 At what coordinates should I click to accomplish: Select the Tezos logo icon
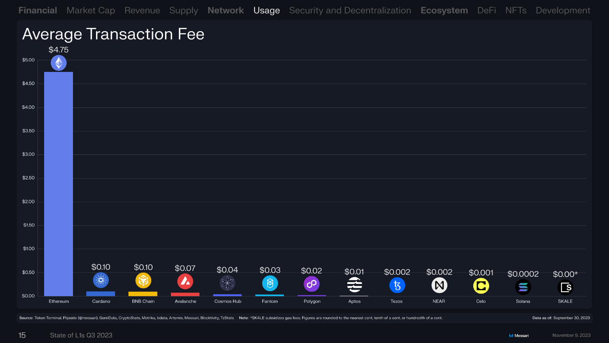(397, 285)
